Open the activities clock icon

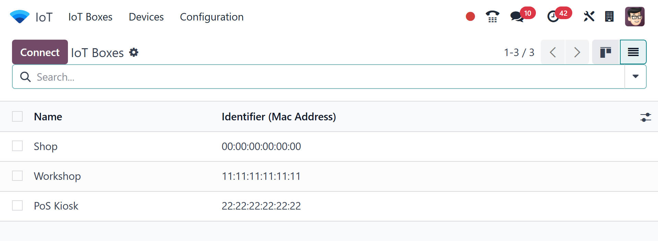(x=553, y=16)
